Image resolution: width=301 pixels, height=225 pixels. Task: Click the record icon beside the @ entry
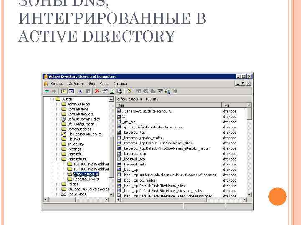click(119, 116)
